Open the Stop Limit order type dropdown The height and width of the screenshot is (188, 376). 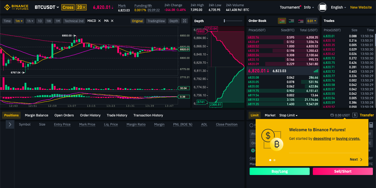[288, 115]
